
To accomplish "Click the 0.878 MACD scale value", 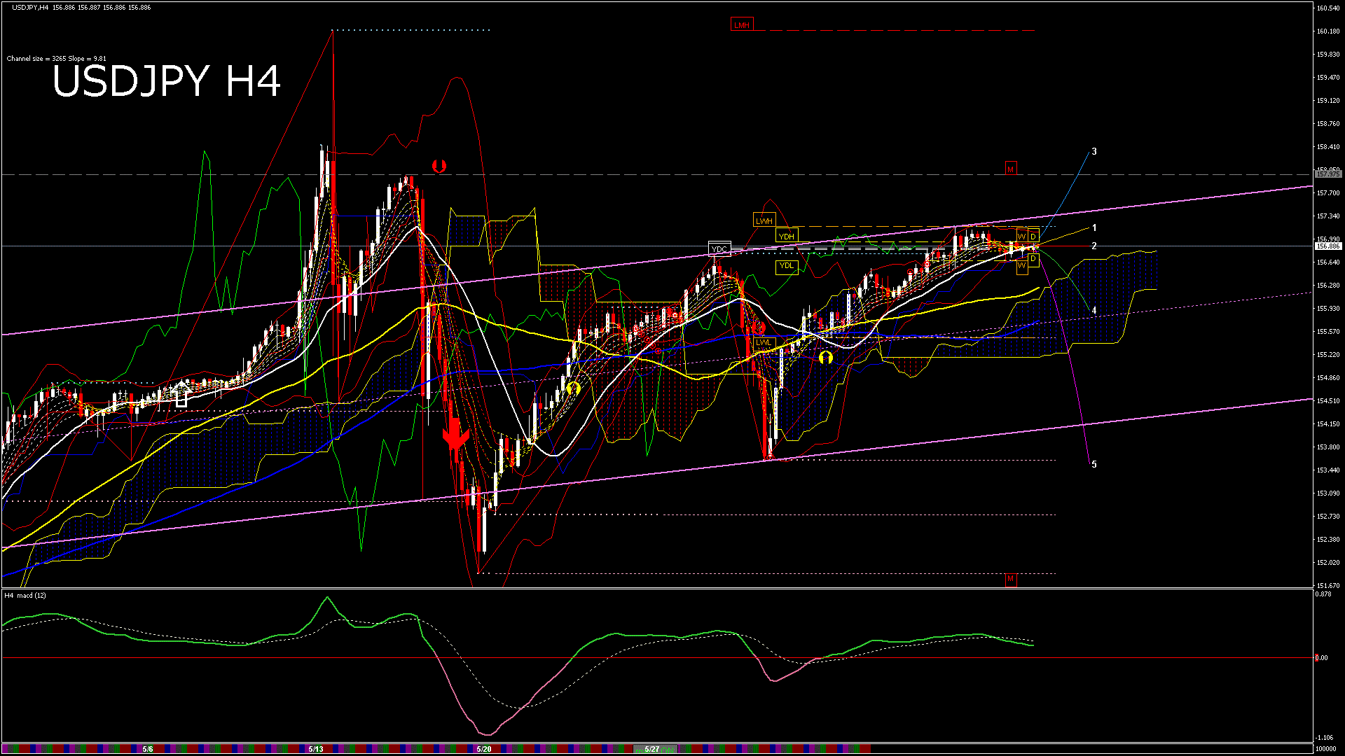I will tap(1323, 594).
